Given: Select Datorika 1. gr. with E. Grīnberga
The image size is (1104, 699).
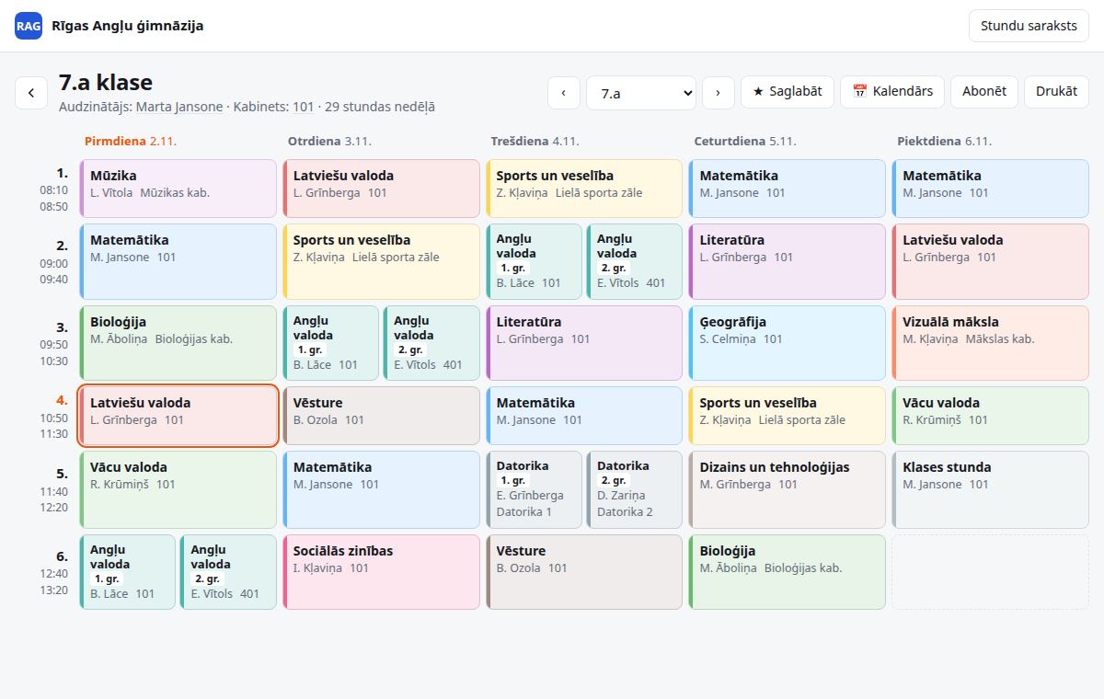Looking at the screenshot, I should pyautogui.click(x=535, y=489).
